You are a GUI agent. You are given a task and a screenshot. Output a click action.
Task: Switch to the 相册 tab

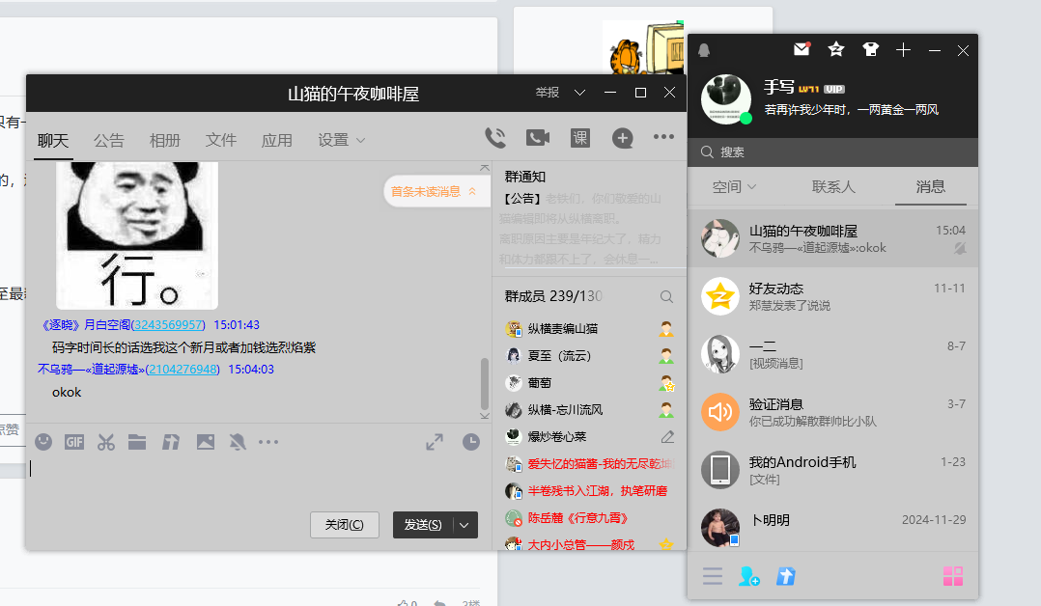pyautogui.click(x=164, y=139)
